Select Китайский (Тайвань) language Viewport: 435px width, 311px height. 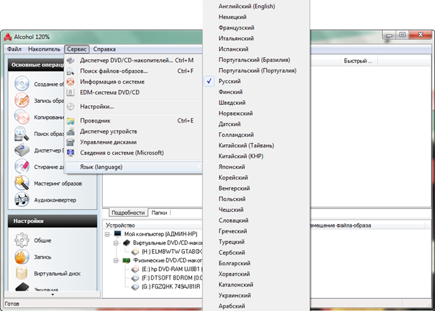click(256, 145)
